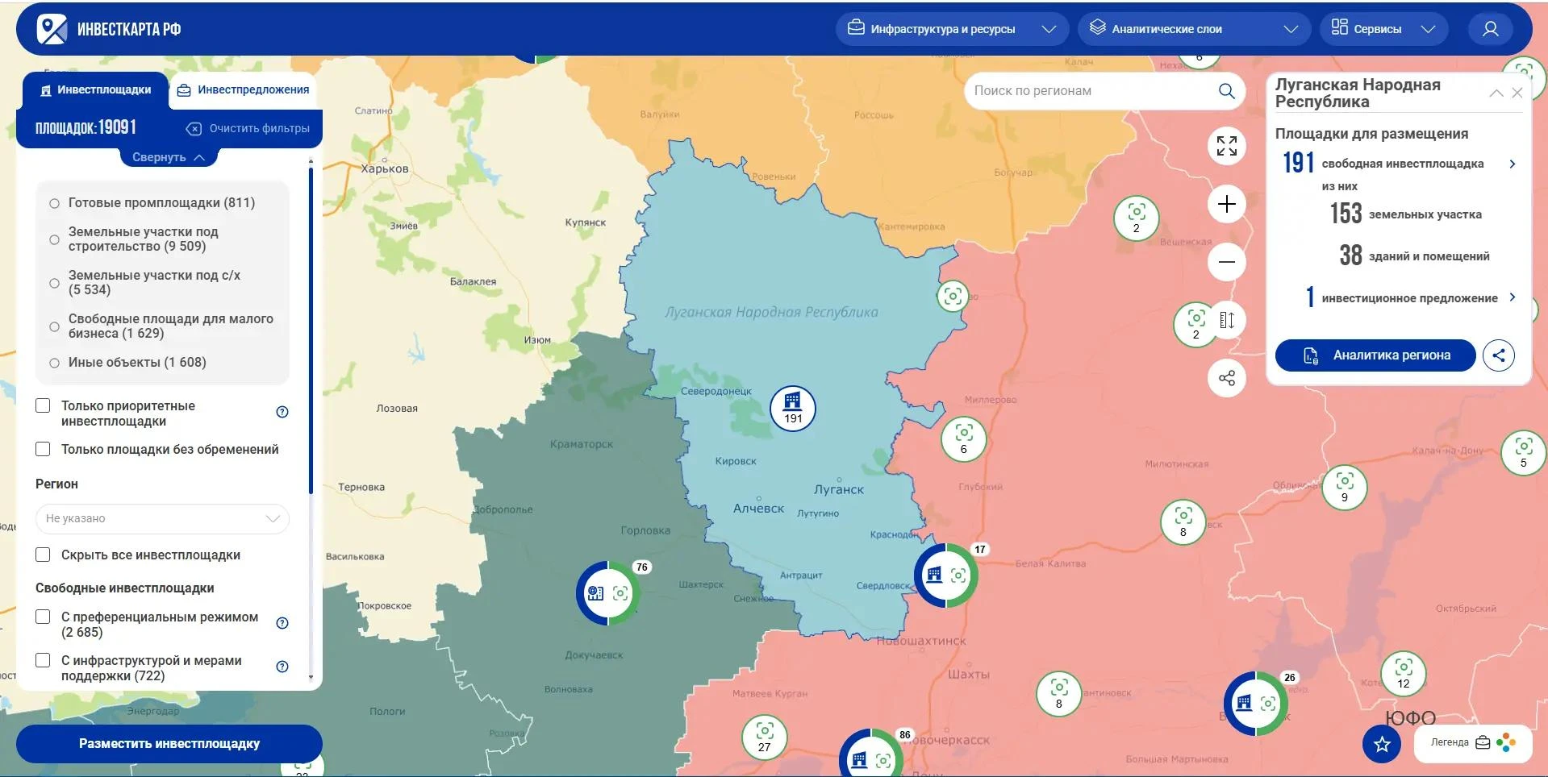Enable Только приоритетные инвестплощадки checkbox

tap(44, 405)
